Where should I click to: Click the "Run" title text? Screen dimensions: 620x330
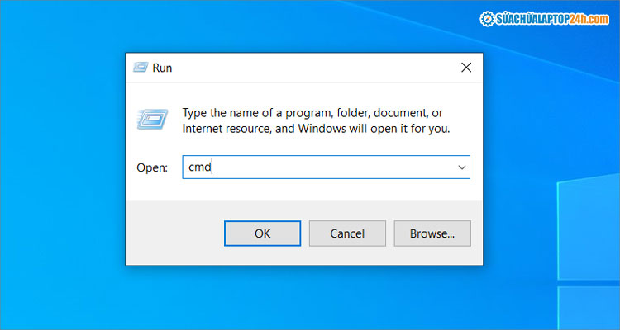click(x=162, y=68)
